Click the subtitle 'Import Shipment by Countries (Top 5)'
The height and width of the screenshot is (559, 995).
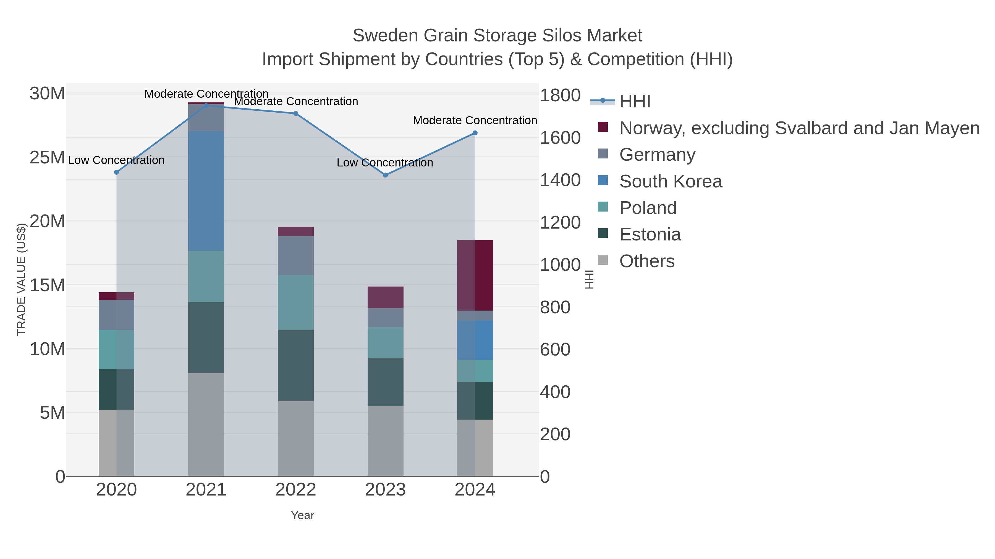pos(413,59)
